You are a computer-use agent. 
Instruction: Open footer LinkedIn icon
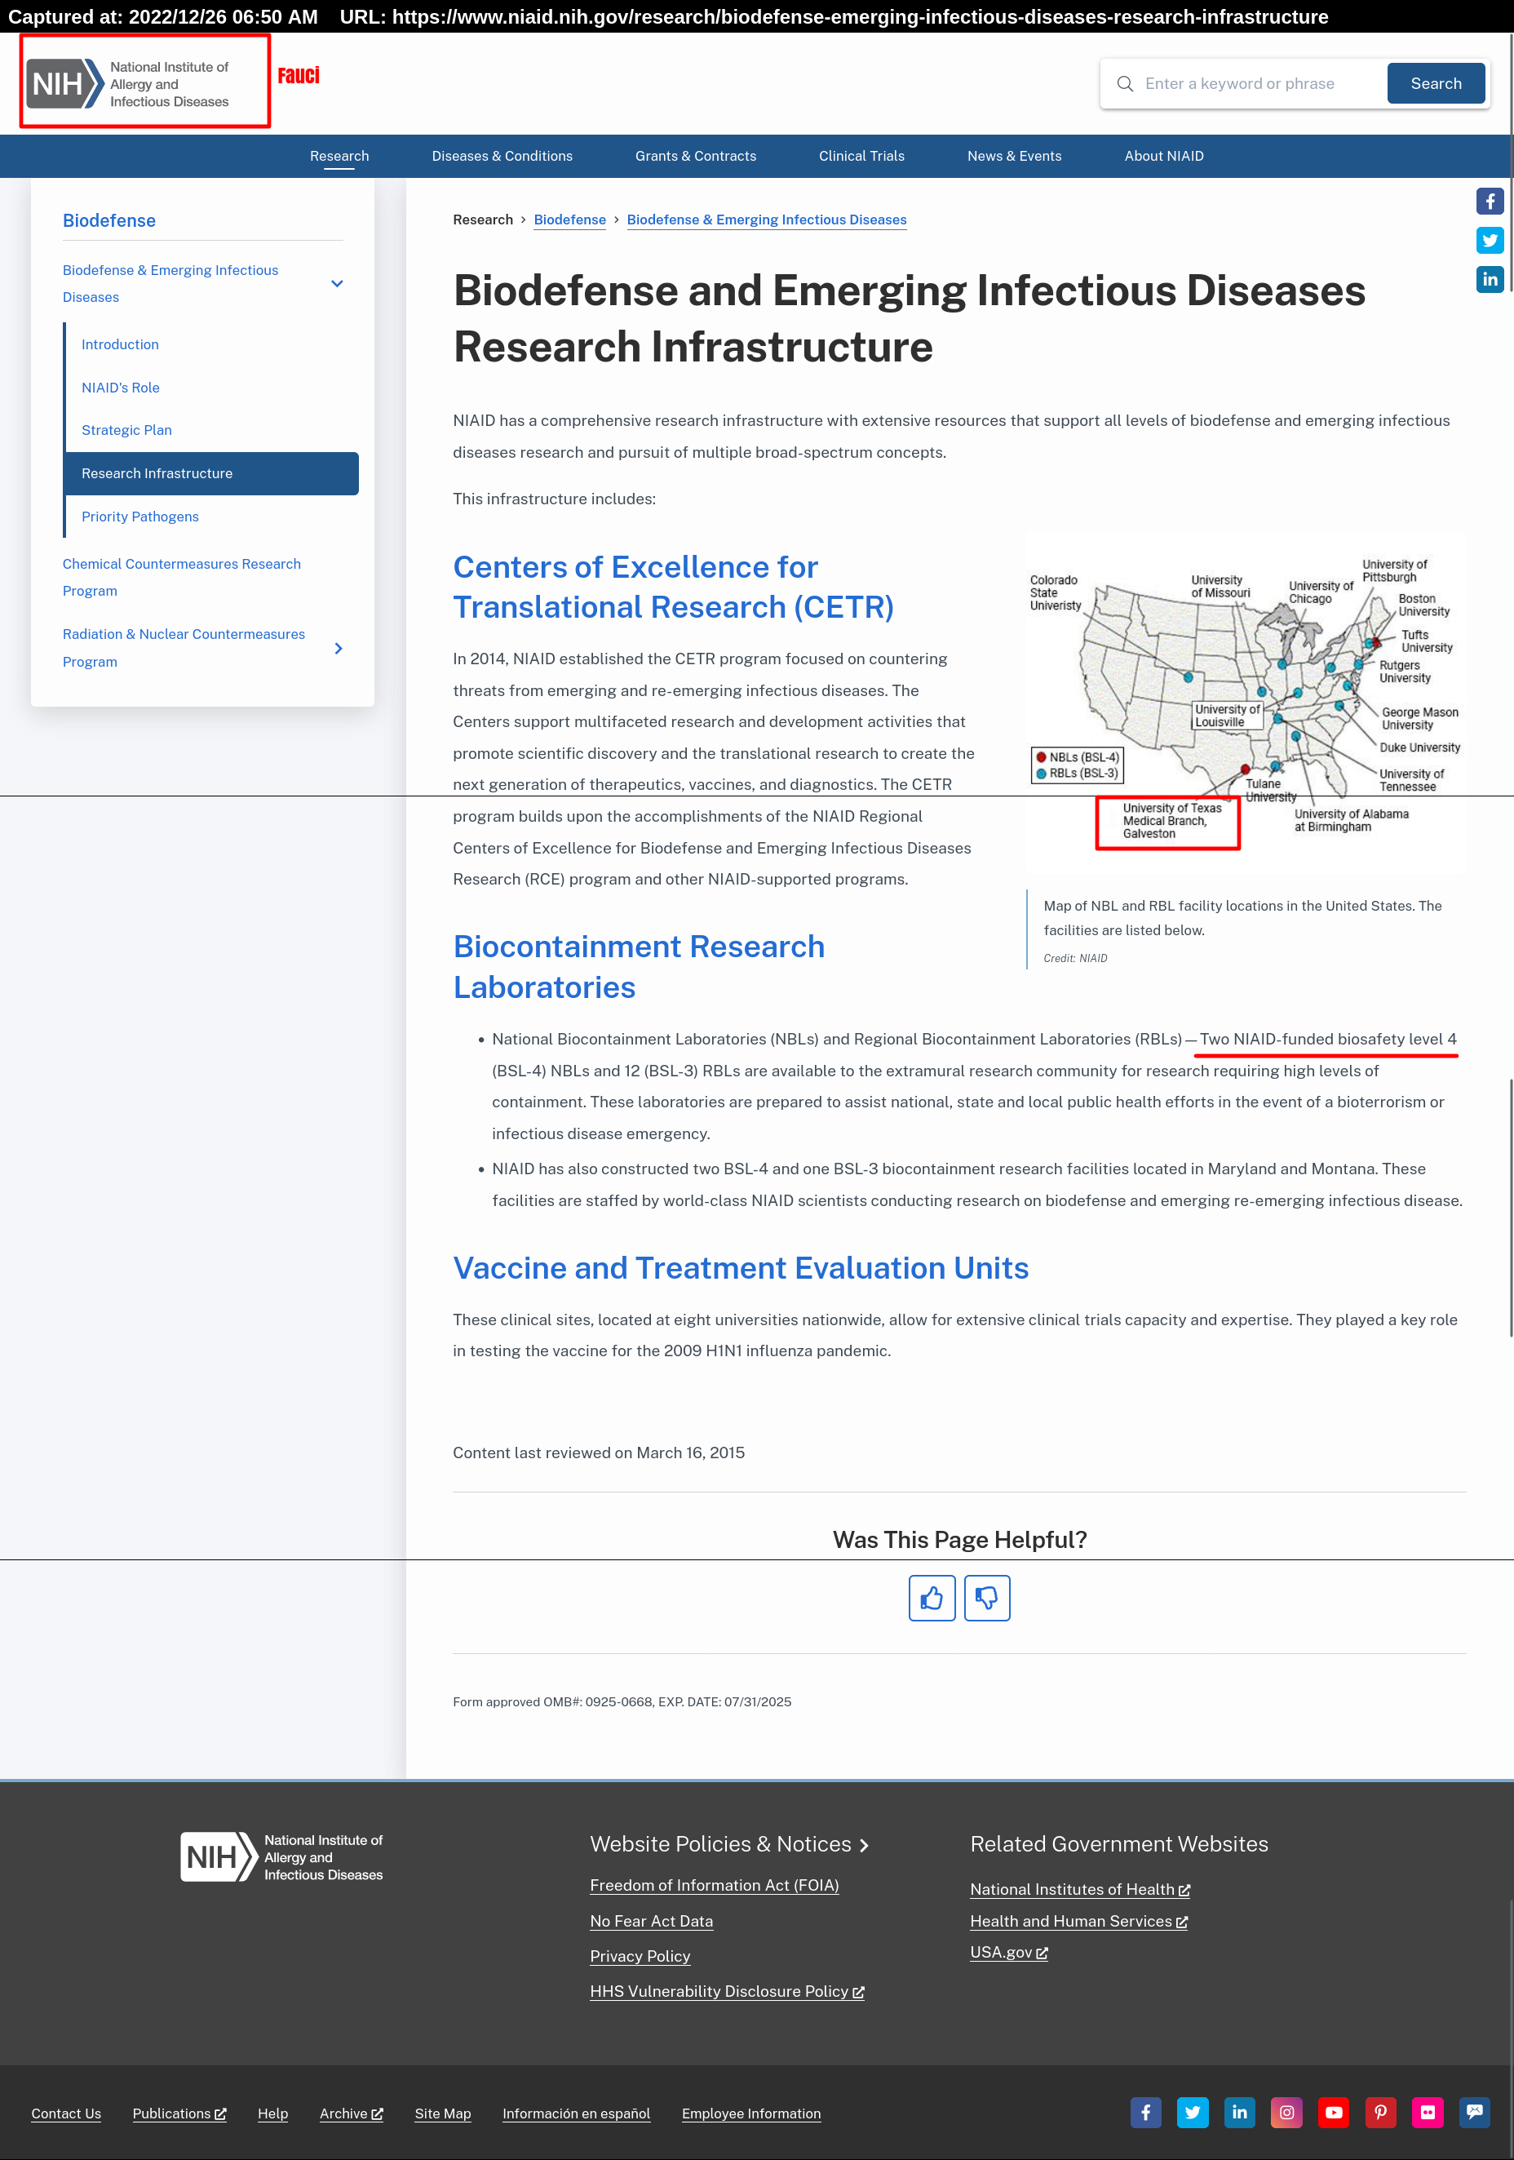1239,2112
